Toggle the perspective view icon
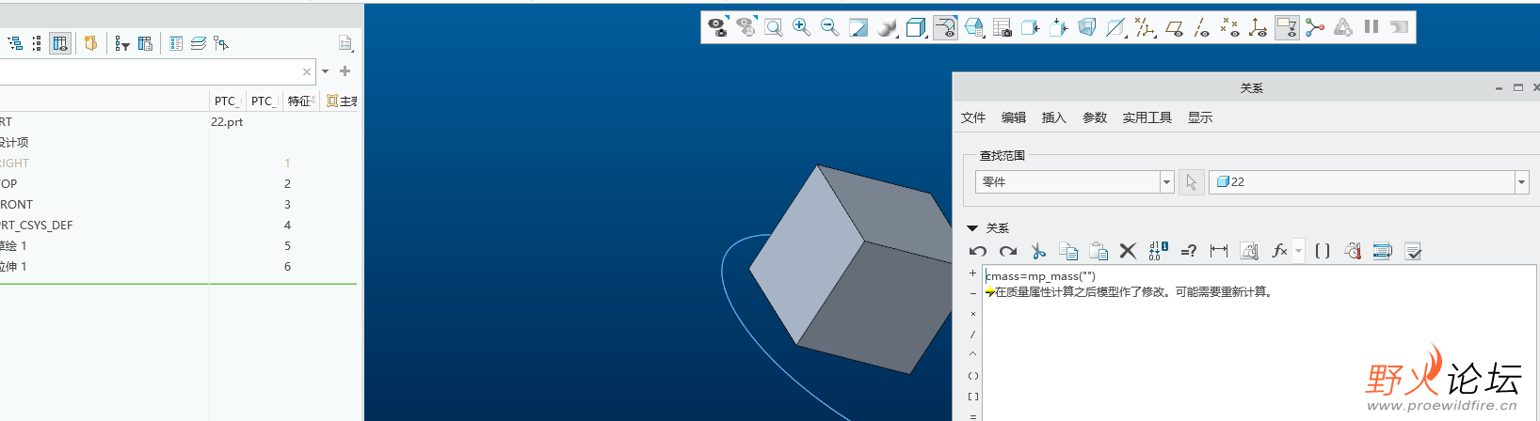 [x=1087, y=27]
